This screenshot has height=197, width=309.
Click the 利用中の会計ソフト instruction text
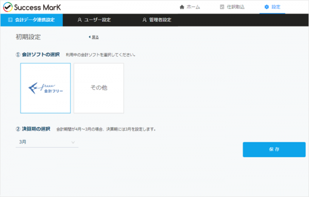100,55
